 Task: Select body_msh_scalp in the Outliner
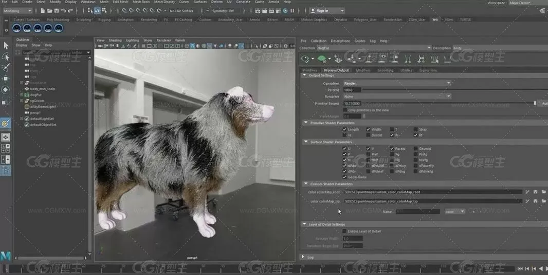pos(42,89)
